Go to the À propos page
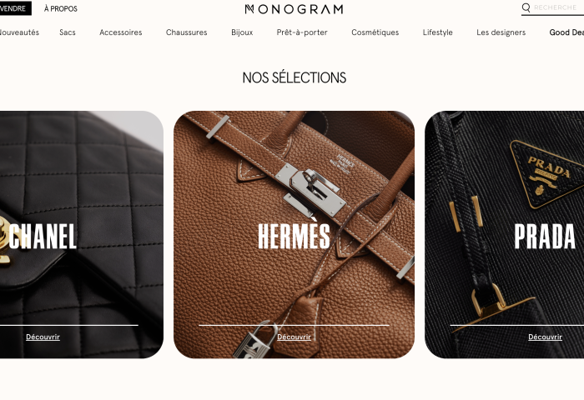The image size is (584, 400). (61, 8)
